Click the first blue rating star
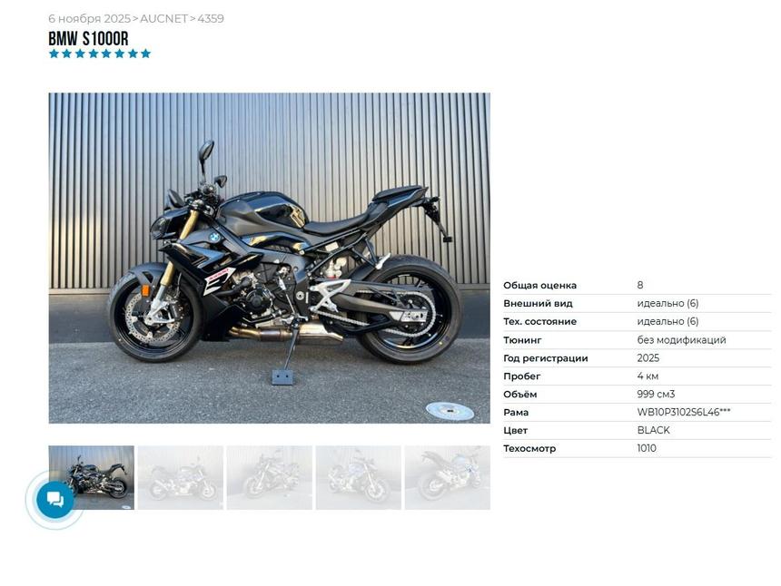Image resolution: width=781 pixels, height=586 pixels. pos(54,54)
